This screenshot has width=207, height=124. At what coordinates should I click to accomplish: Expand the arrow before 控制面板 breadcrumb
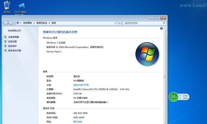pyautogui.click(x=21, y=23)
